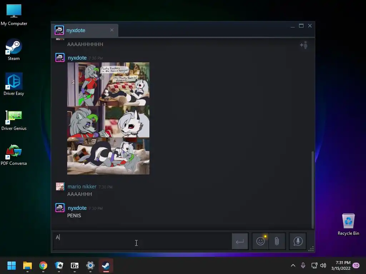This screenshot has width=366, height=274.
Task: Click the microphone tray icon
Action: tap(303, 265)
